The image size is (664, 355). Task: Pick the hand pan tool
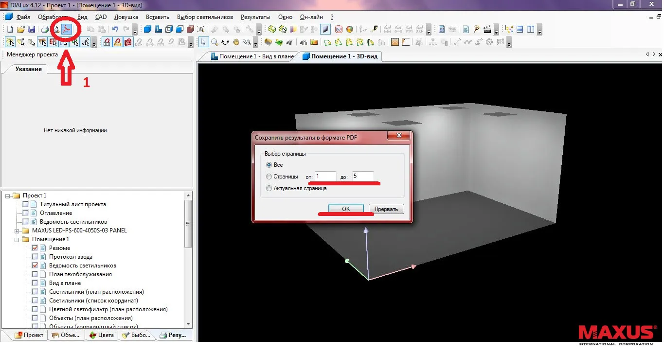click(x=236, y=42)
